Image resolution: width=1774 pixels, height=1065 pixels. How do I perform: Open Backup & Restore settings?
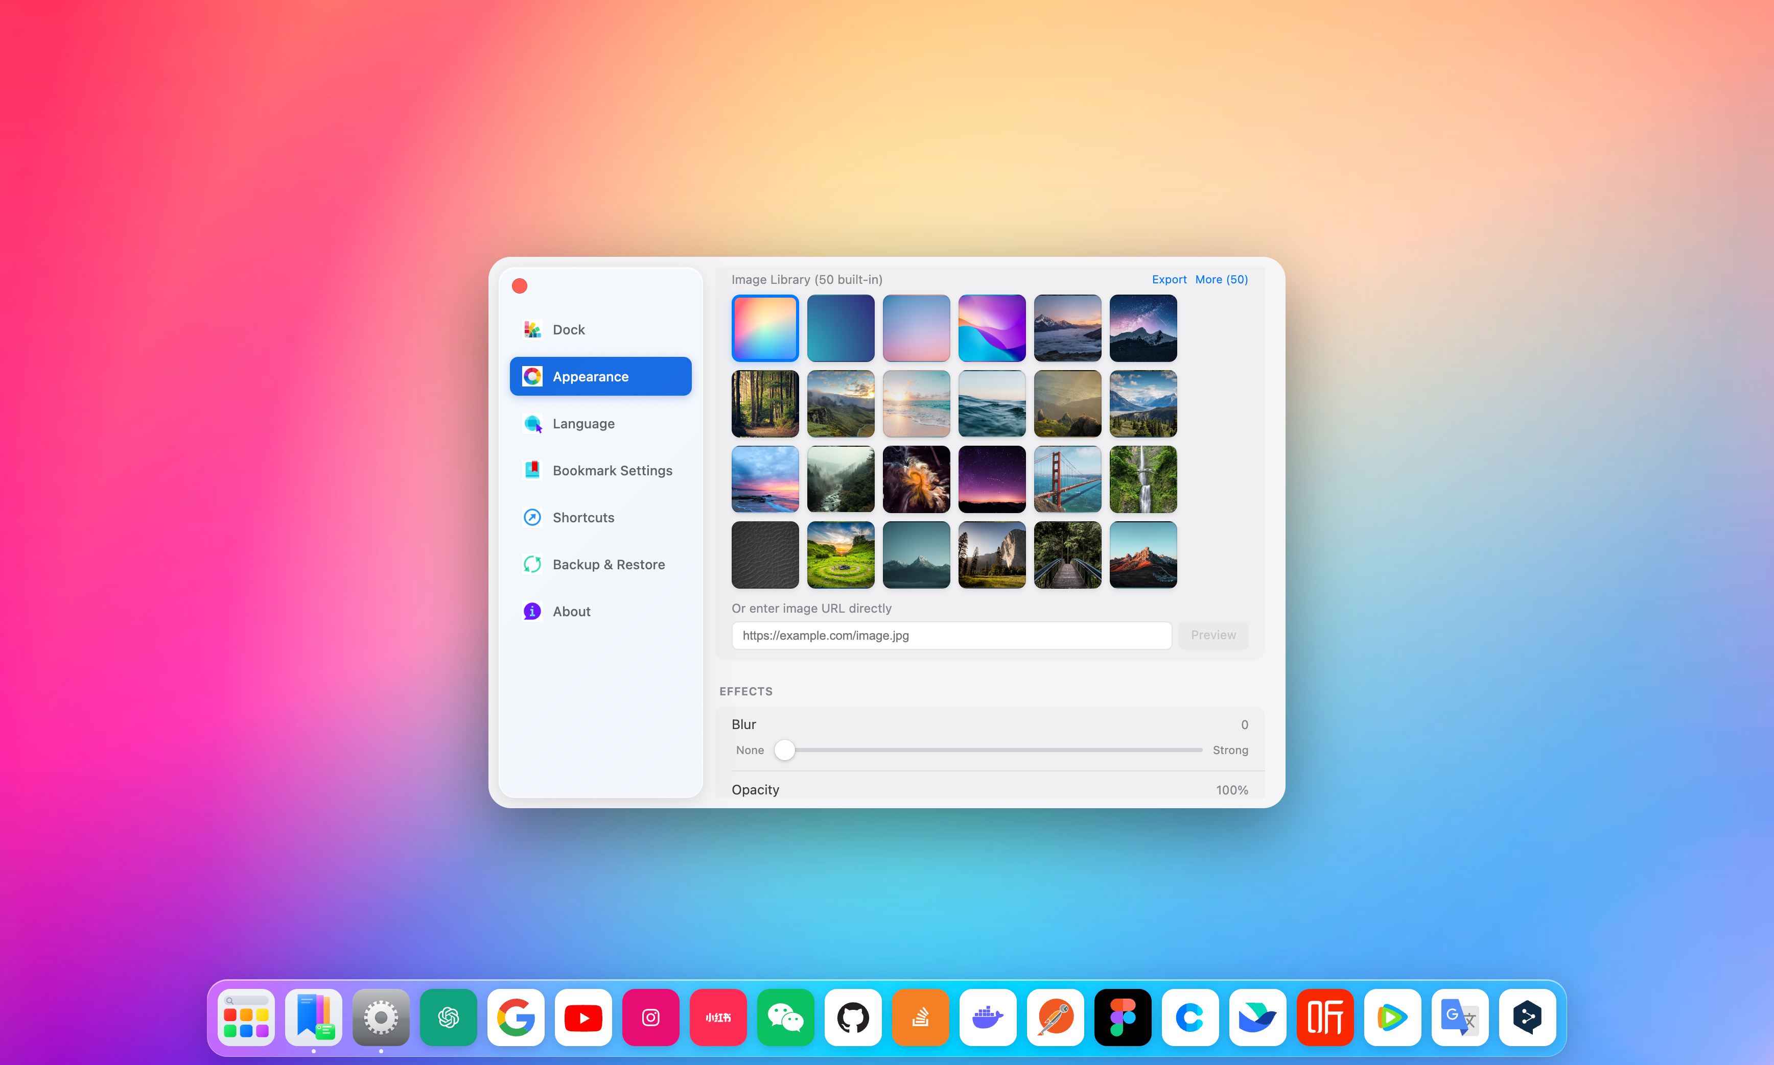(x=600, y=564)
